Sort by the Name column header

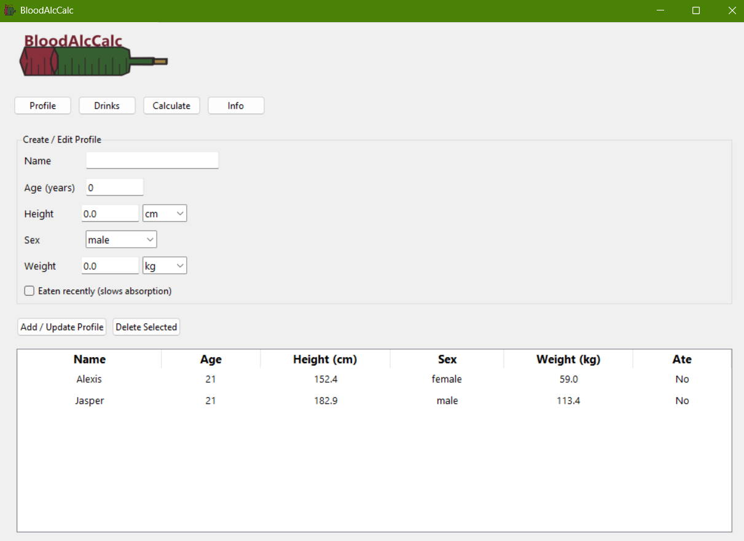pyautogui.click(x=90, y=359)
